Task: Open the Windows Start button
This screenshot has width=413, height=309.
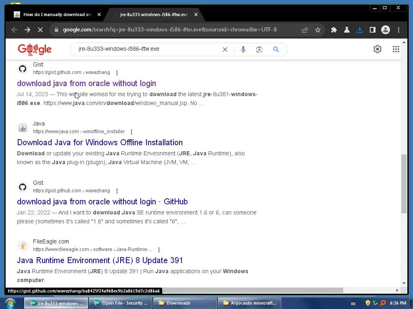Action: pyautogui.click(x=10, y=303)
